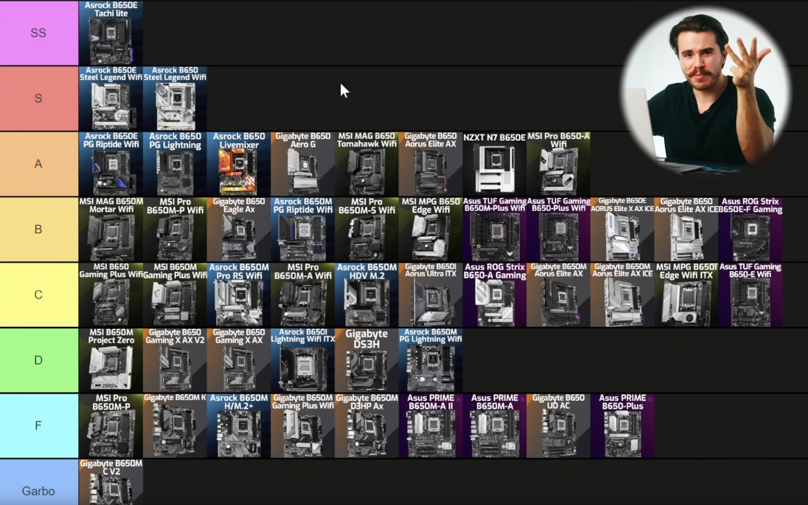Select the MSI Pro B650M-P board
The height and width of the screenshot is (505, 808).
[111, 426]
